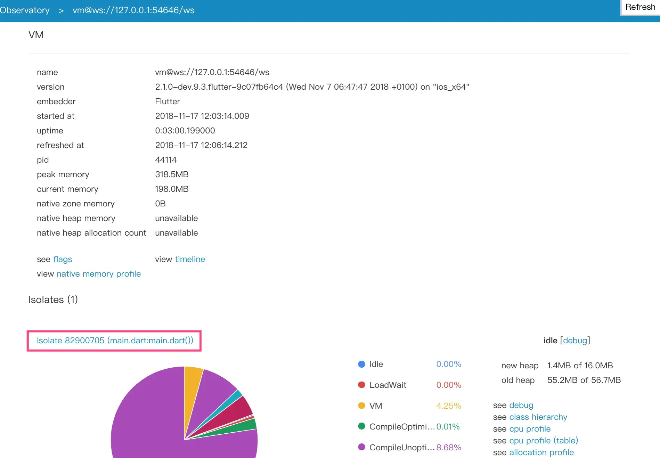Click the yellow VM legend dot
The width and height of the screenshot is (660, 458).
361,406
